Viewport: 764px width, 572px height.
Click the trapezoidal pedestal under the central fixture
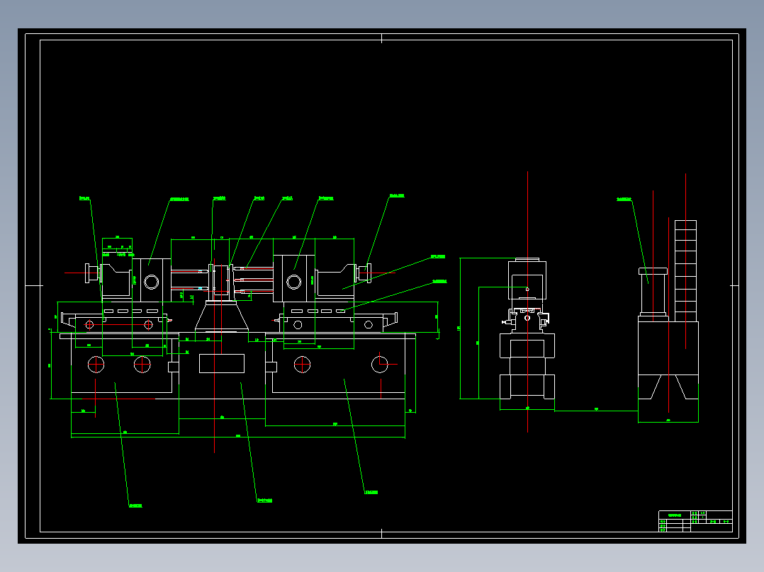[x=222, y=316]
